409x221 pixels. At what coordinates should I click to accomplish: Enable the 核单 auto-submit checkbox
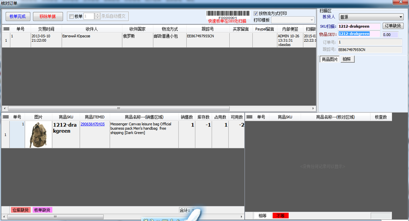coord(71,17)
